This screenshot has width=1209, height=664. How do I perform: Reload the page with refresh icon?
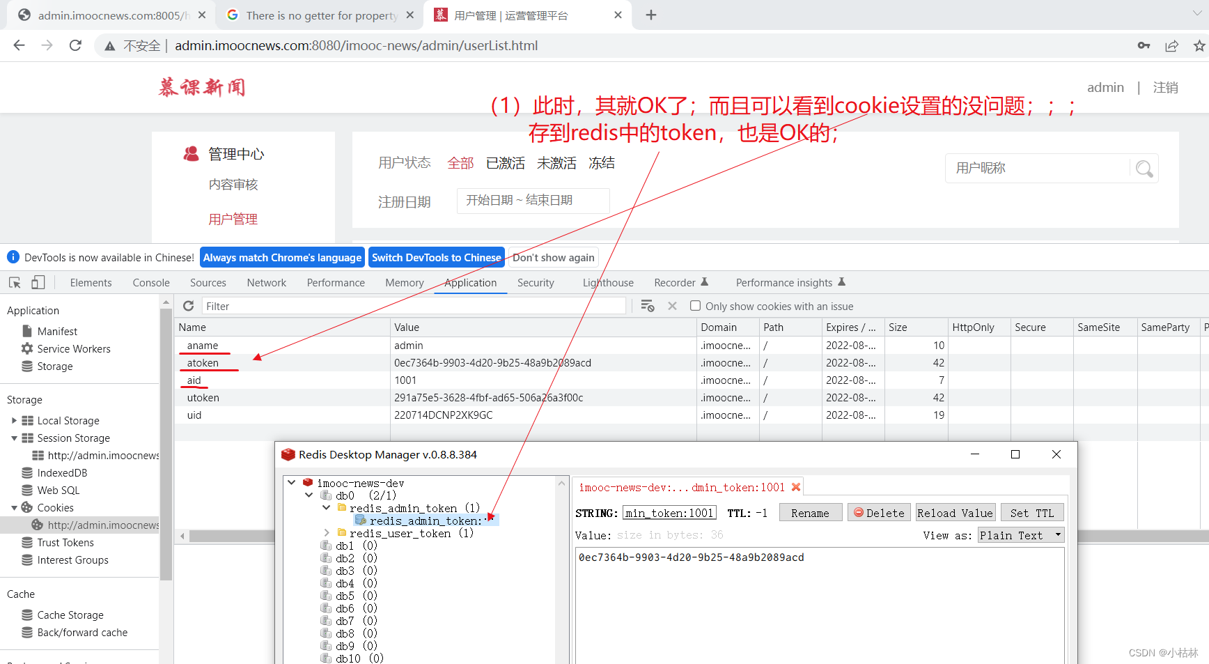pyautogui.click(x=75, y=45)
